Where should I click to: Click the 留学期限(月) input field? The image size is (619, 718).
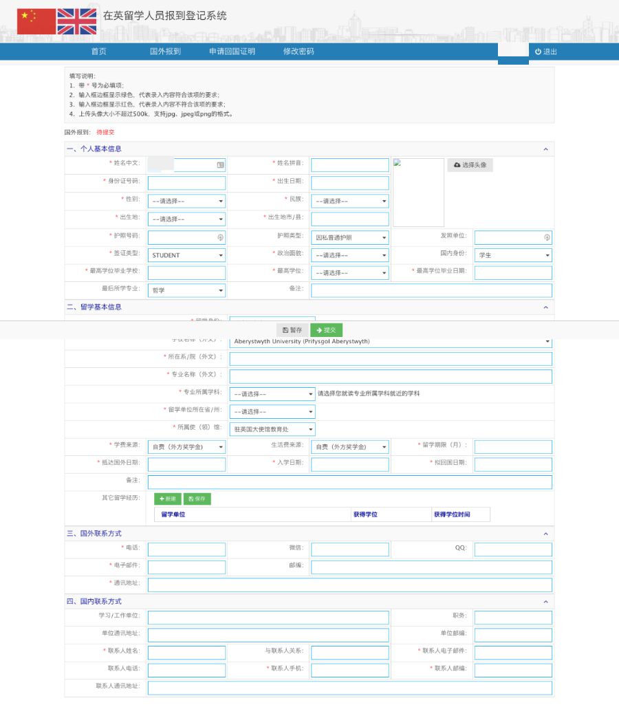point(513,447)
